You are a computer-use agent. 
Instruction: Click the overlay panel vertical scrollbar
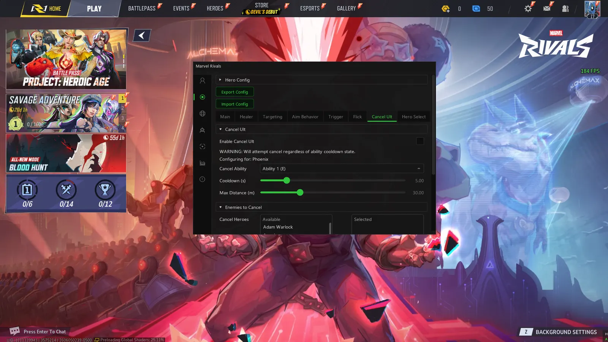(433, 125)
